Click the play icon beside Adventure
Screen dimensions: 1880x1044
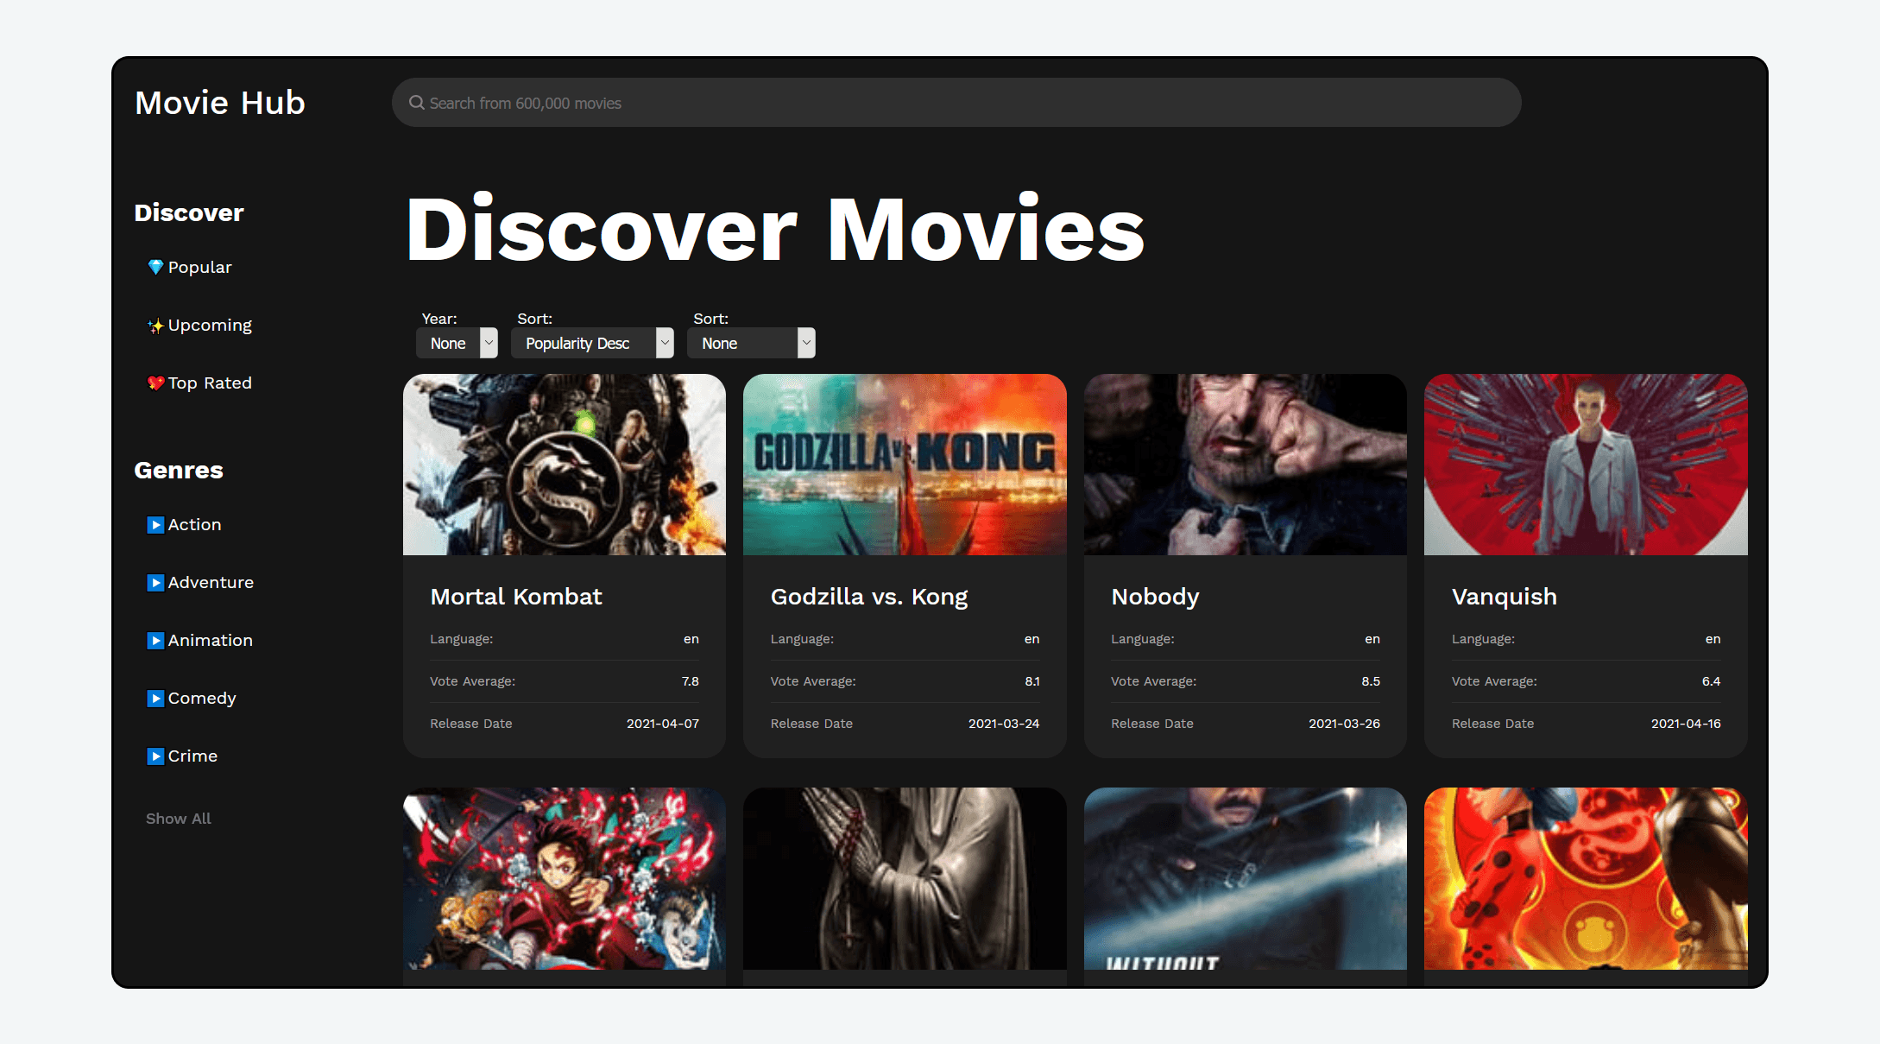pyautogui.click(x=155, y=583)
